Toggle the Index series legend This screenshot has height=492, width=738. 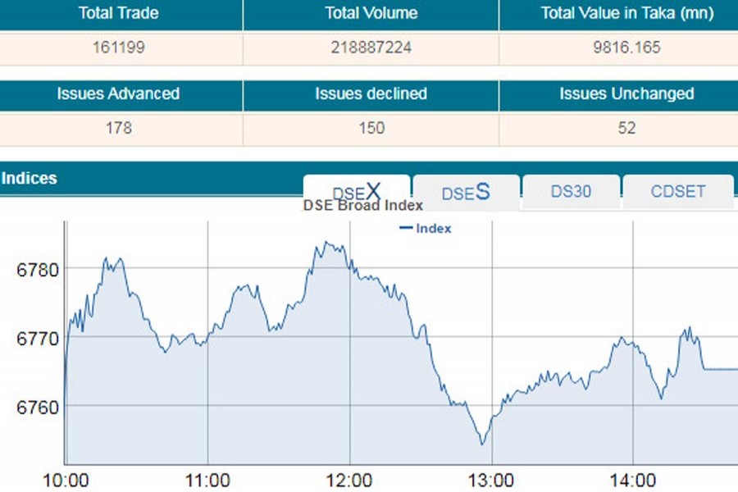426,229
